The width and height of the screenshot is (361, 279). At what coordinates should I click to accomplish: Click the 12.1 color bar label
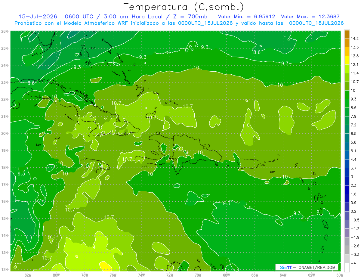tap(355, 64)
